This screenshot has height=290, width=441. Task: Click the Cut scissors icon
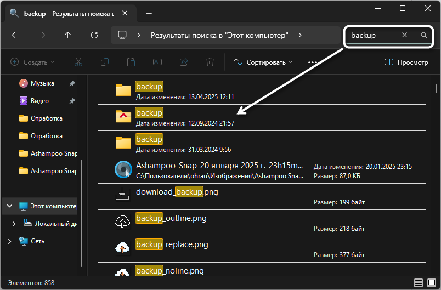(x=78, y=62)
